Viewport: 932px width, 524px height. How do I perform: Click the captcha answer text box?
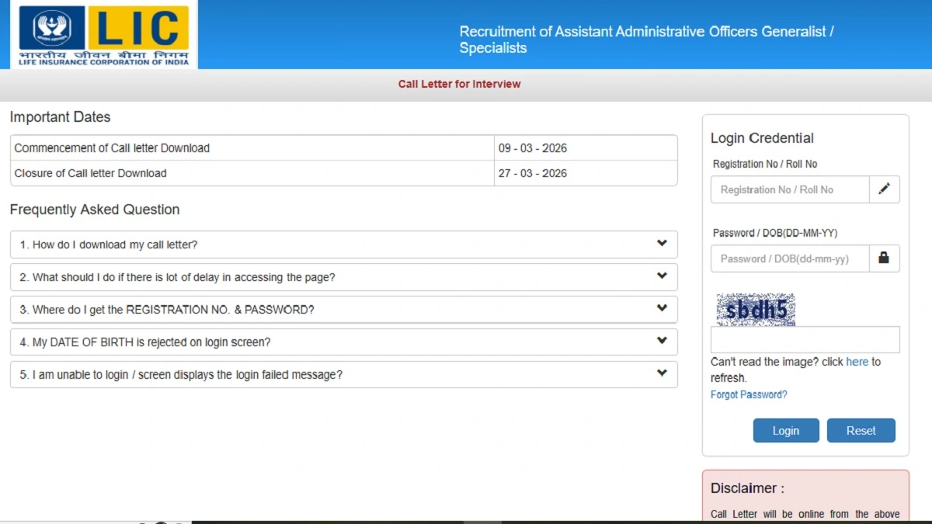point(805,339)
